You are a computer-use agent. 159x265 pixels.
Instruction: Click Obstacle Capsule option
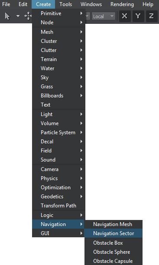(x=114, y=261)
